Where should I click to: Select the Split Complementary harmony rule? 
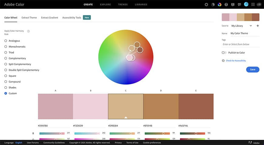coord(18,64)
